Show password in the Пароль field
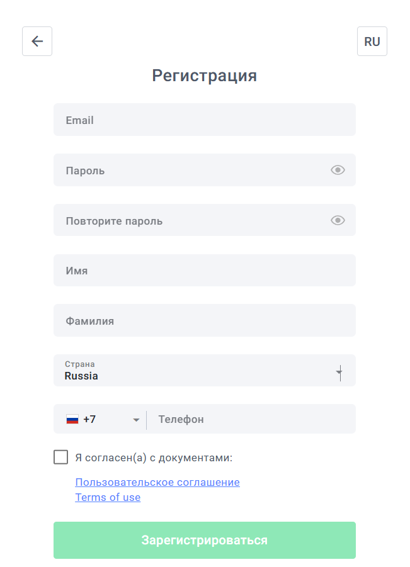The width and height of the screenshot is (410, 567). (x=338, y=170)
